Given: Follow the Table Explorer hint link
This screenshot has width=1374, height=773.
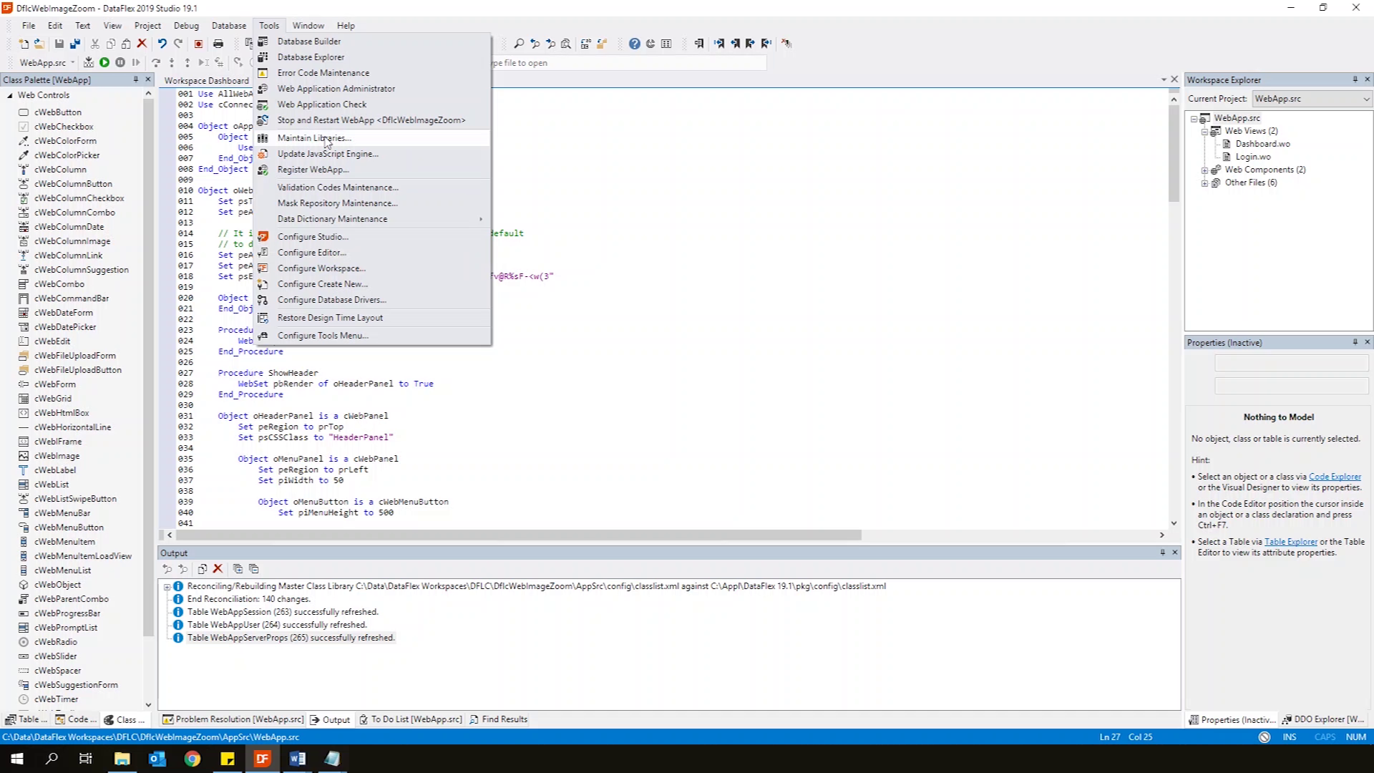Looking at the screenshot, I should click(x=1290, y=542).
